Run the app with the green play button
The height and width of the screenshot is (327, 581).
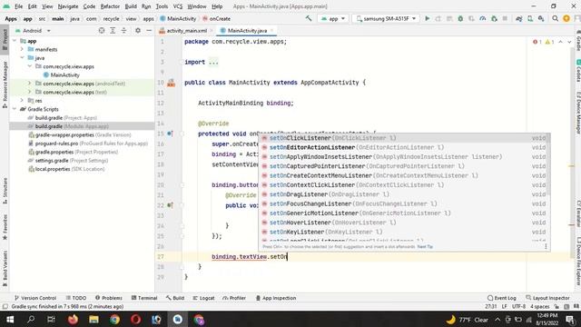(x=428, y=18)
